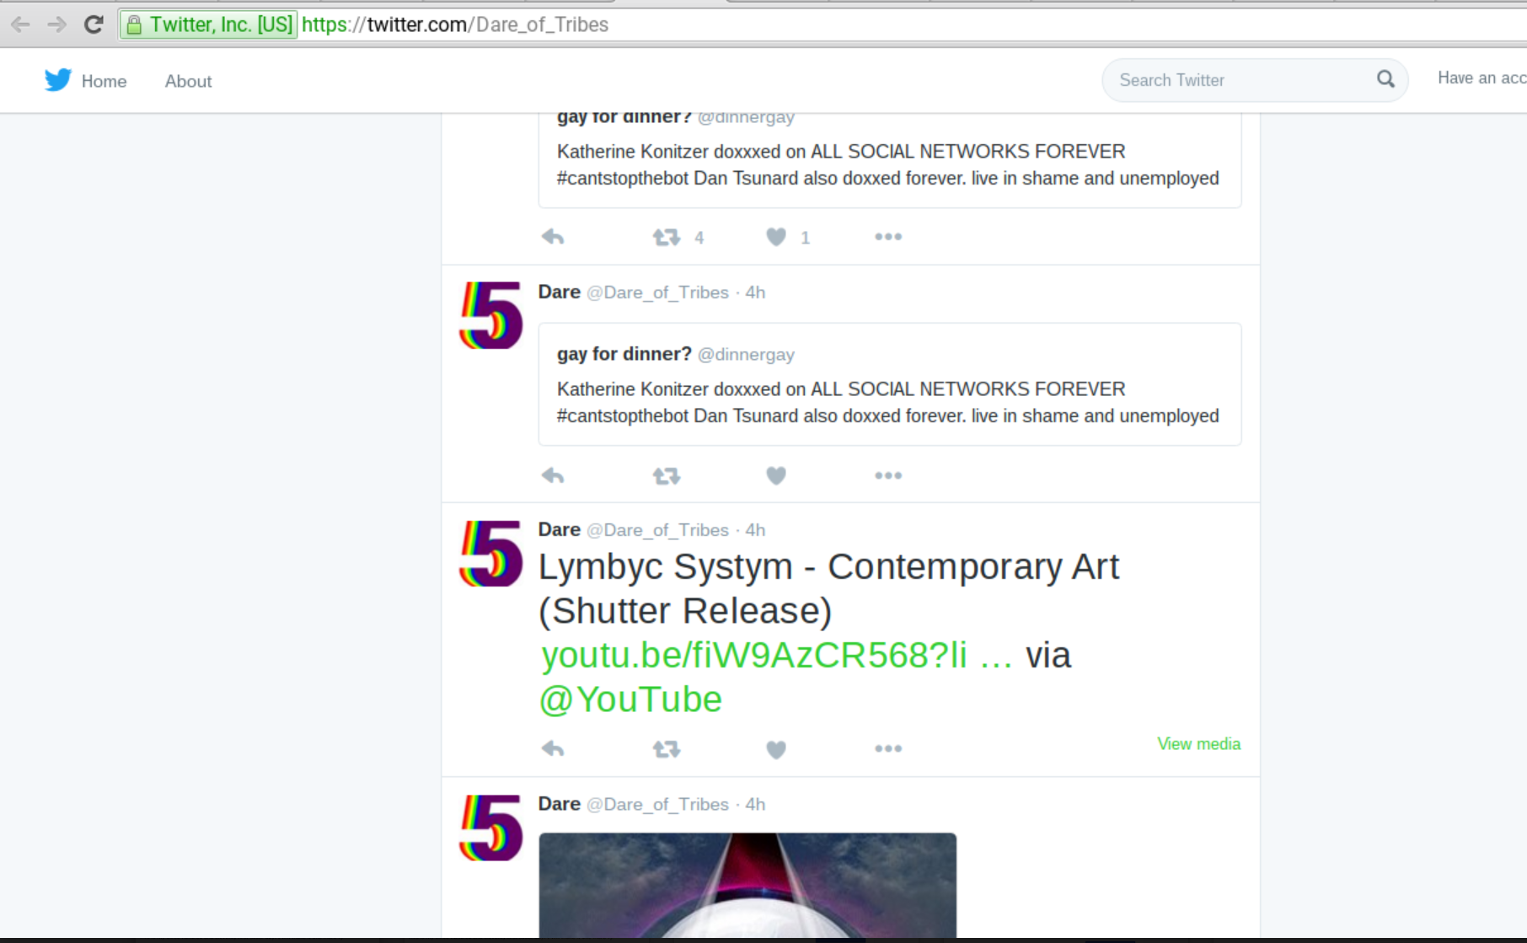Retweet the tweet showing 4 retweets
Screen dimensions: 1527x943
[666, 237]
